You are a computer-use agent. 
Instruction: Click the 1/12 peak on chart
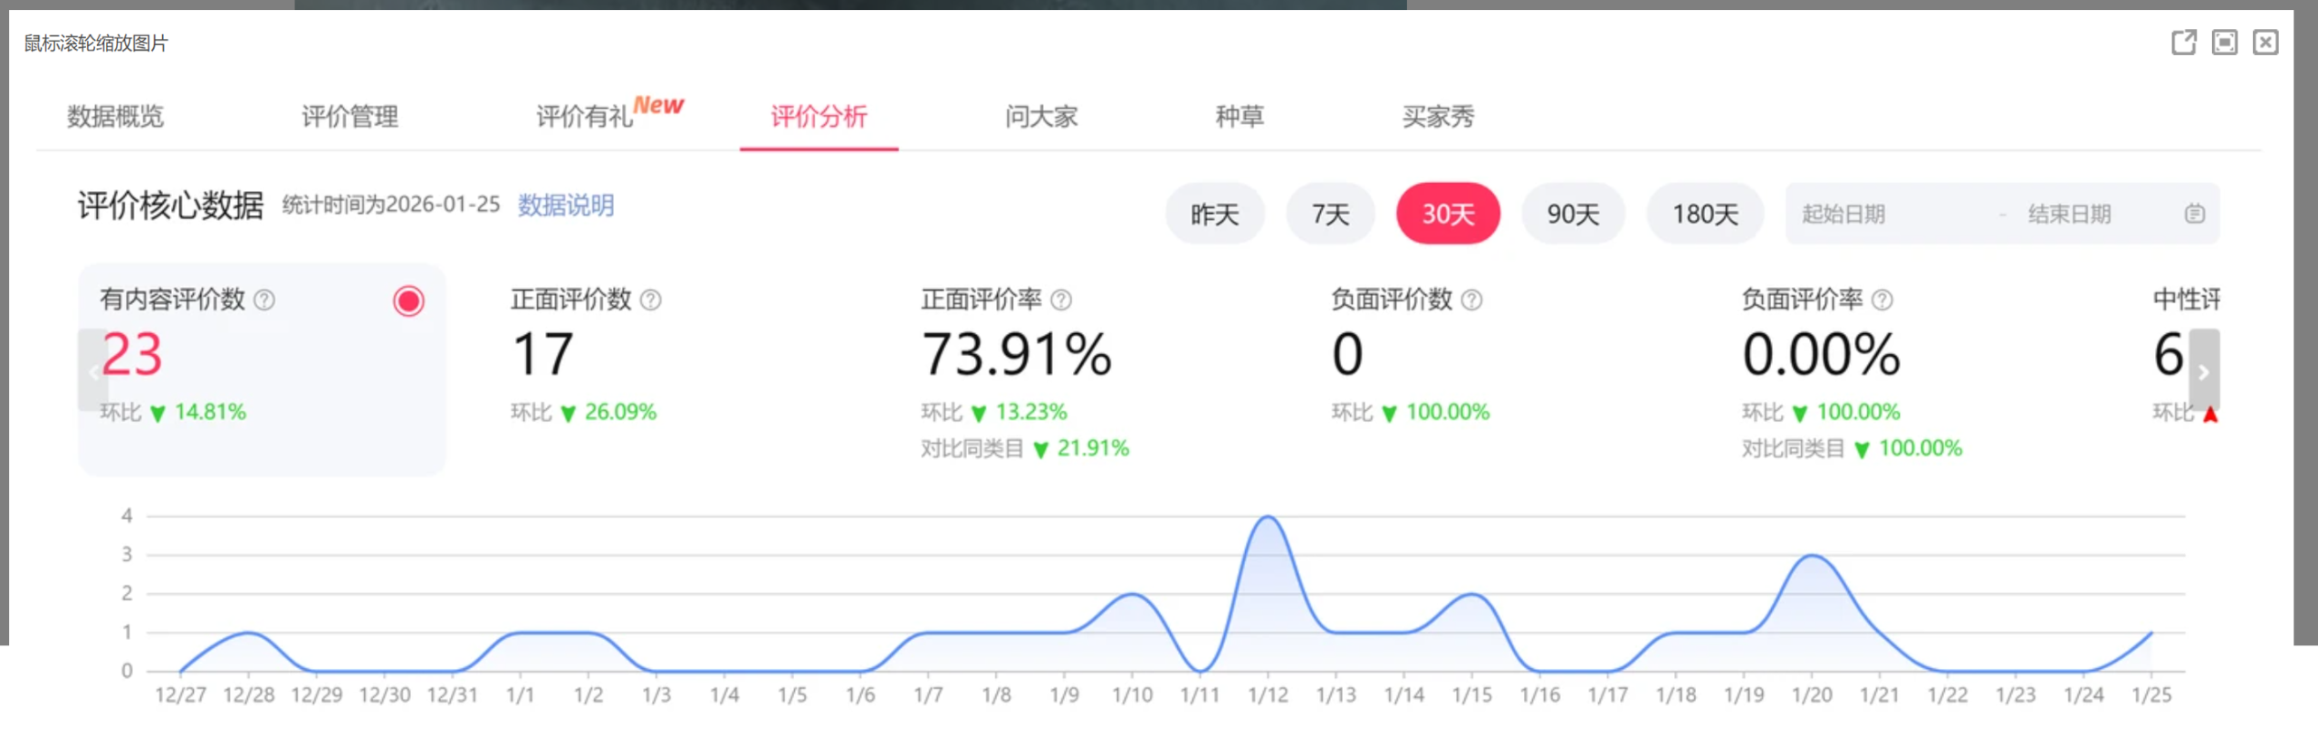[x=1268, y=518]
